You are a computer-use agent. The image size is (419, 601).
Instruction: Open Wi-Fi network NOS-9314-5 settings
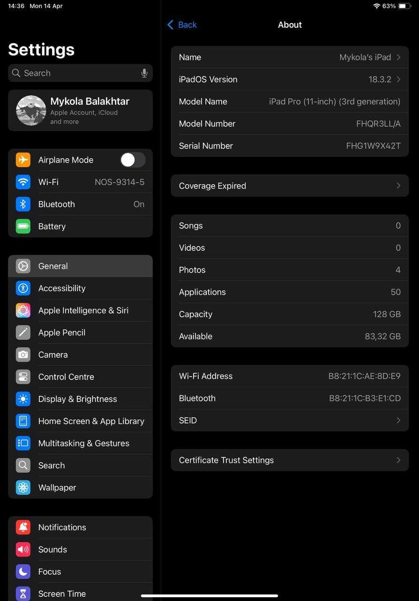[80, 182]
